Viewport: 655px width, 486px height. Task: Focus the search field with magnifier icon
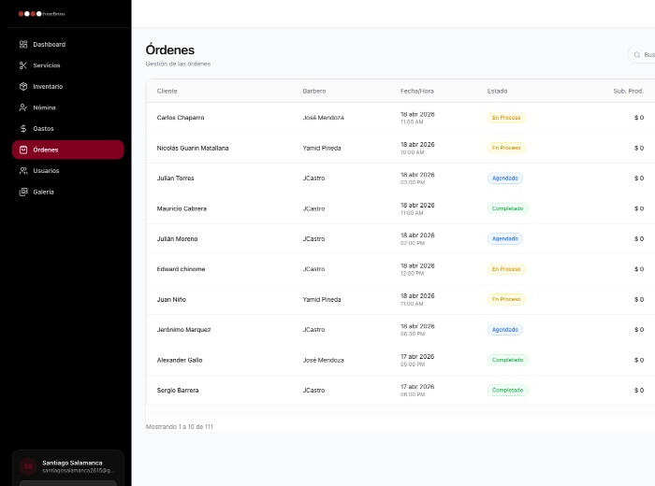(x=644, y=55)
